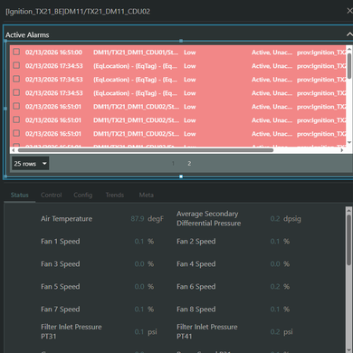
Task: Open the 25 rows dropdown
Action: [x=30, y=164]
